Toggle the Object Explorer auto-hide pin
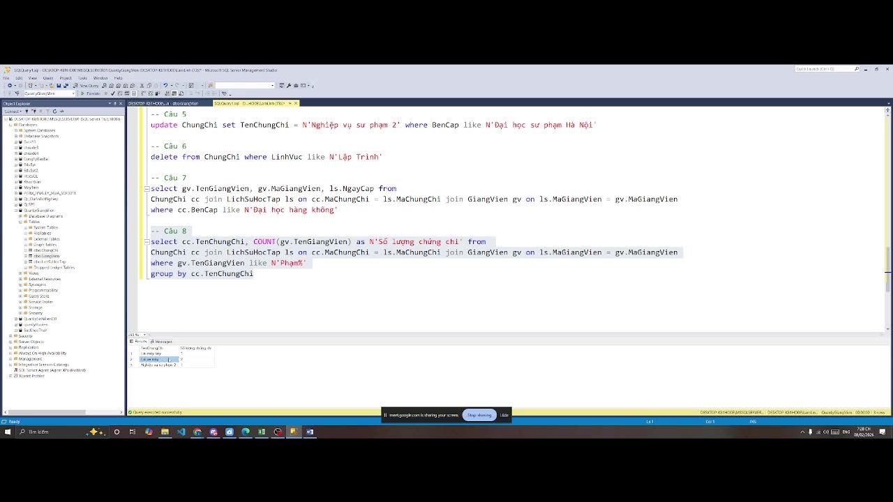 tap(115, 103)
